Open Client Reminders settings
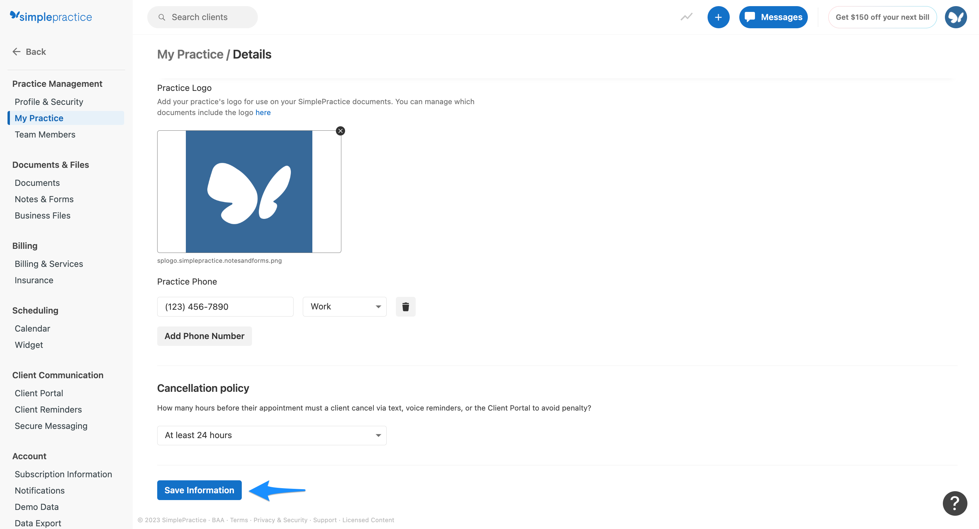Viewport: 979px width, 529px height. (x=48, y=410)
